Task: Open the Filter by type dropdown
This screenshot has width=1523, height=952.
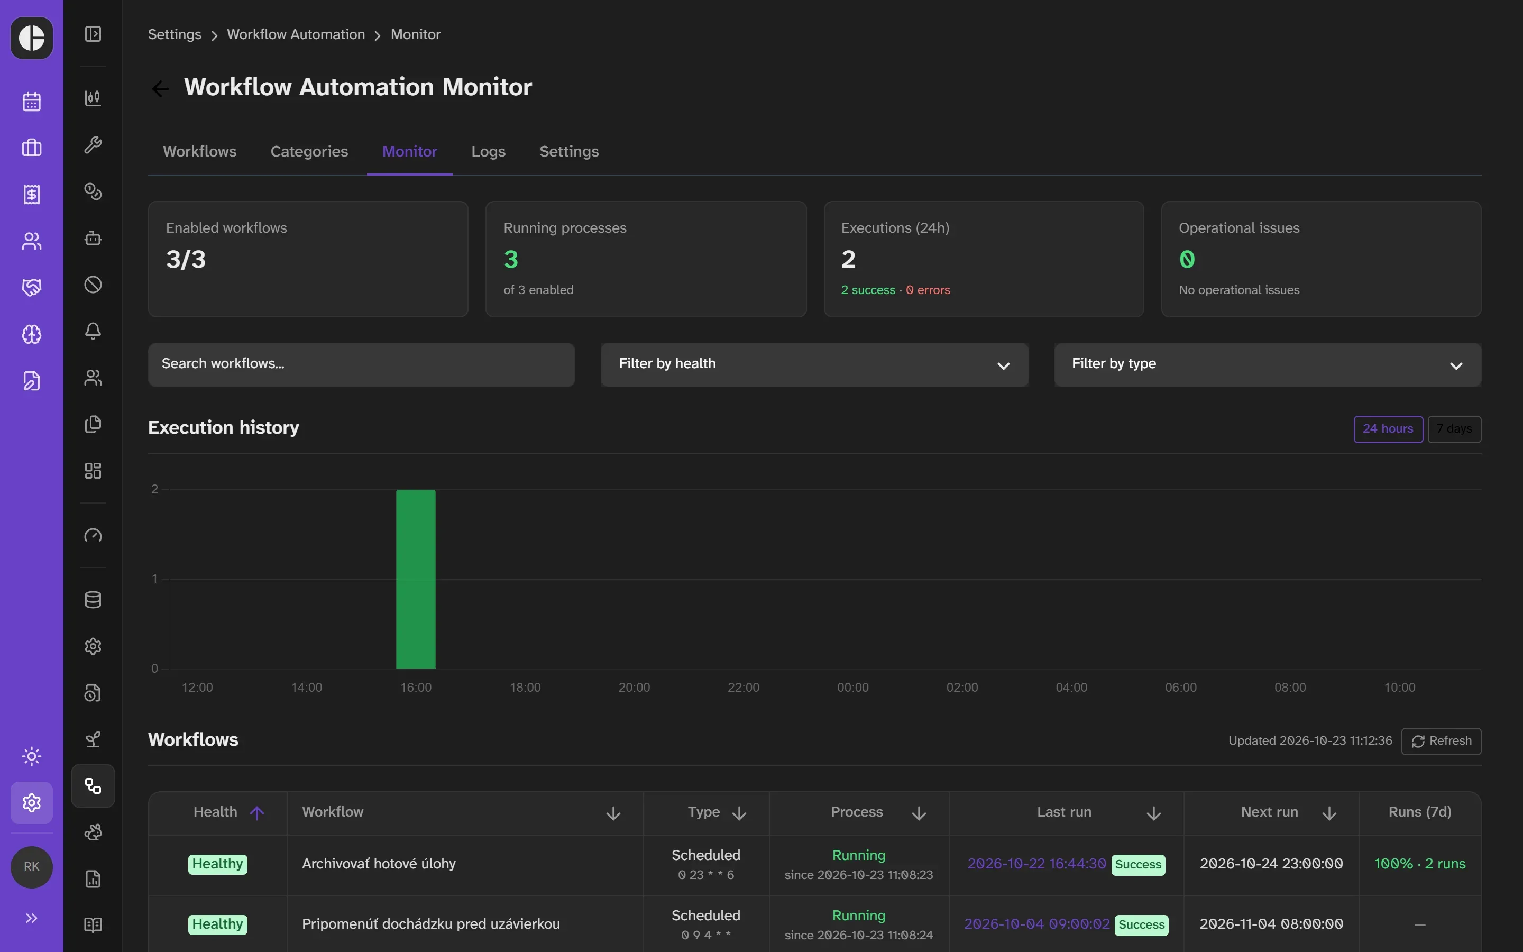Action: pos(1268,364)
